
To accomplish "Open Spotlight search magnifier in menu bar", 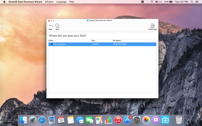I will click(192, 2).
